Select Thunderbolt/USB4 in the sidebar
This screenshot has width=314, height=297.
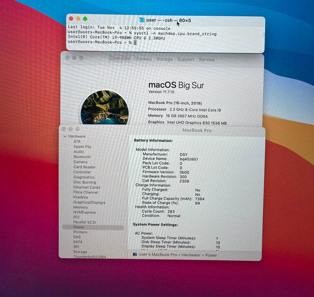[89, 257]
